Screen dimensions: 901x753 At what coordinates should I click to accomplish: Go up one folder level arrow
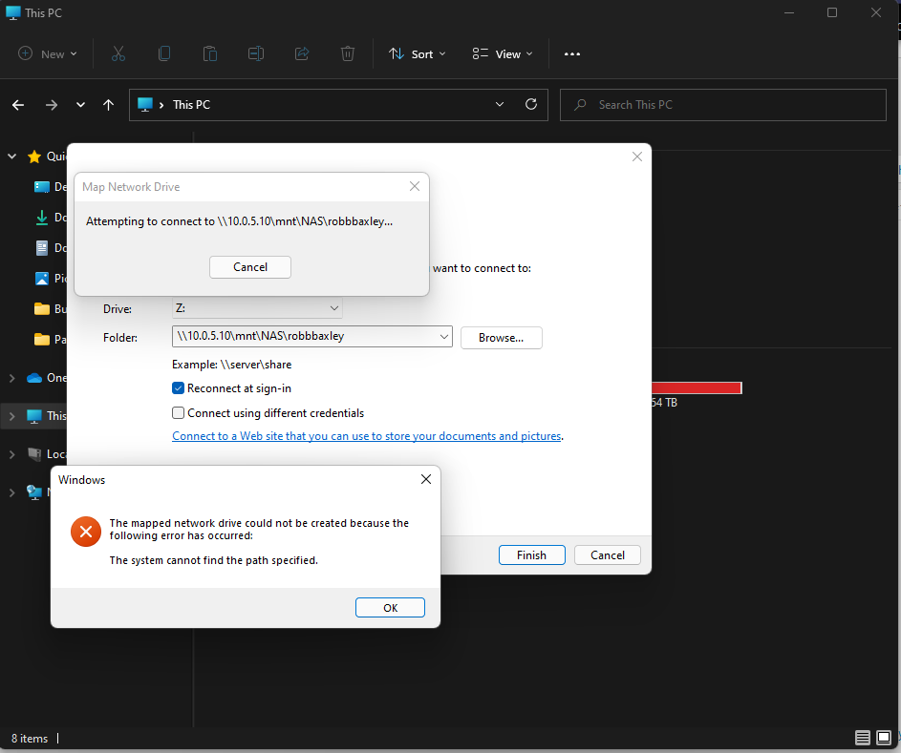click(x=108, y=104)
